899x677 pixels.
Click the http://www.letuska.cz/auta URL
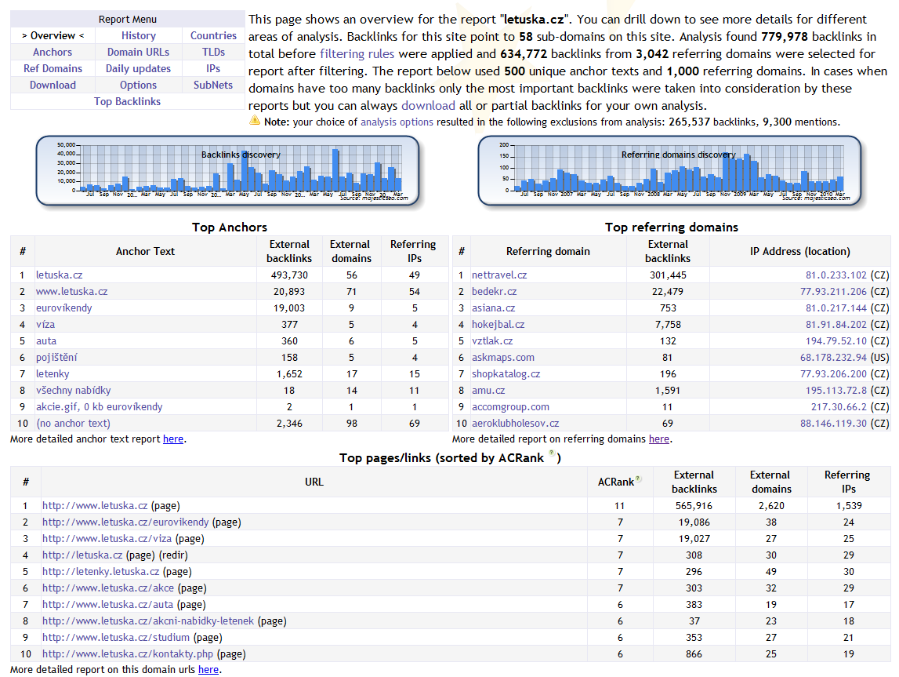108,605
